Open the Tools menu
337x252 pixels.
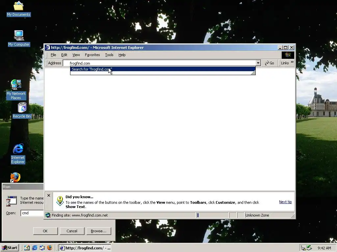tap(109, 55)
